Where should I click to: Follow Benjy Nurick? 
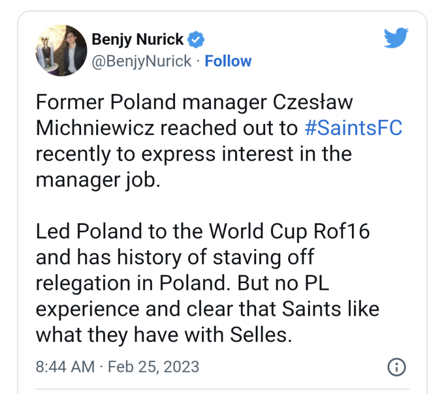(x=228, y=61)
